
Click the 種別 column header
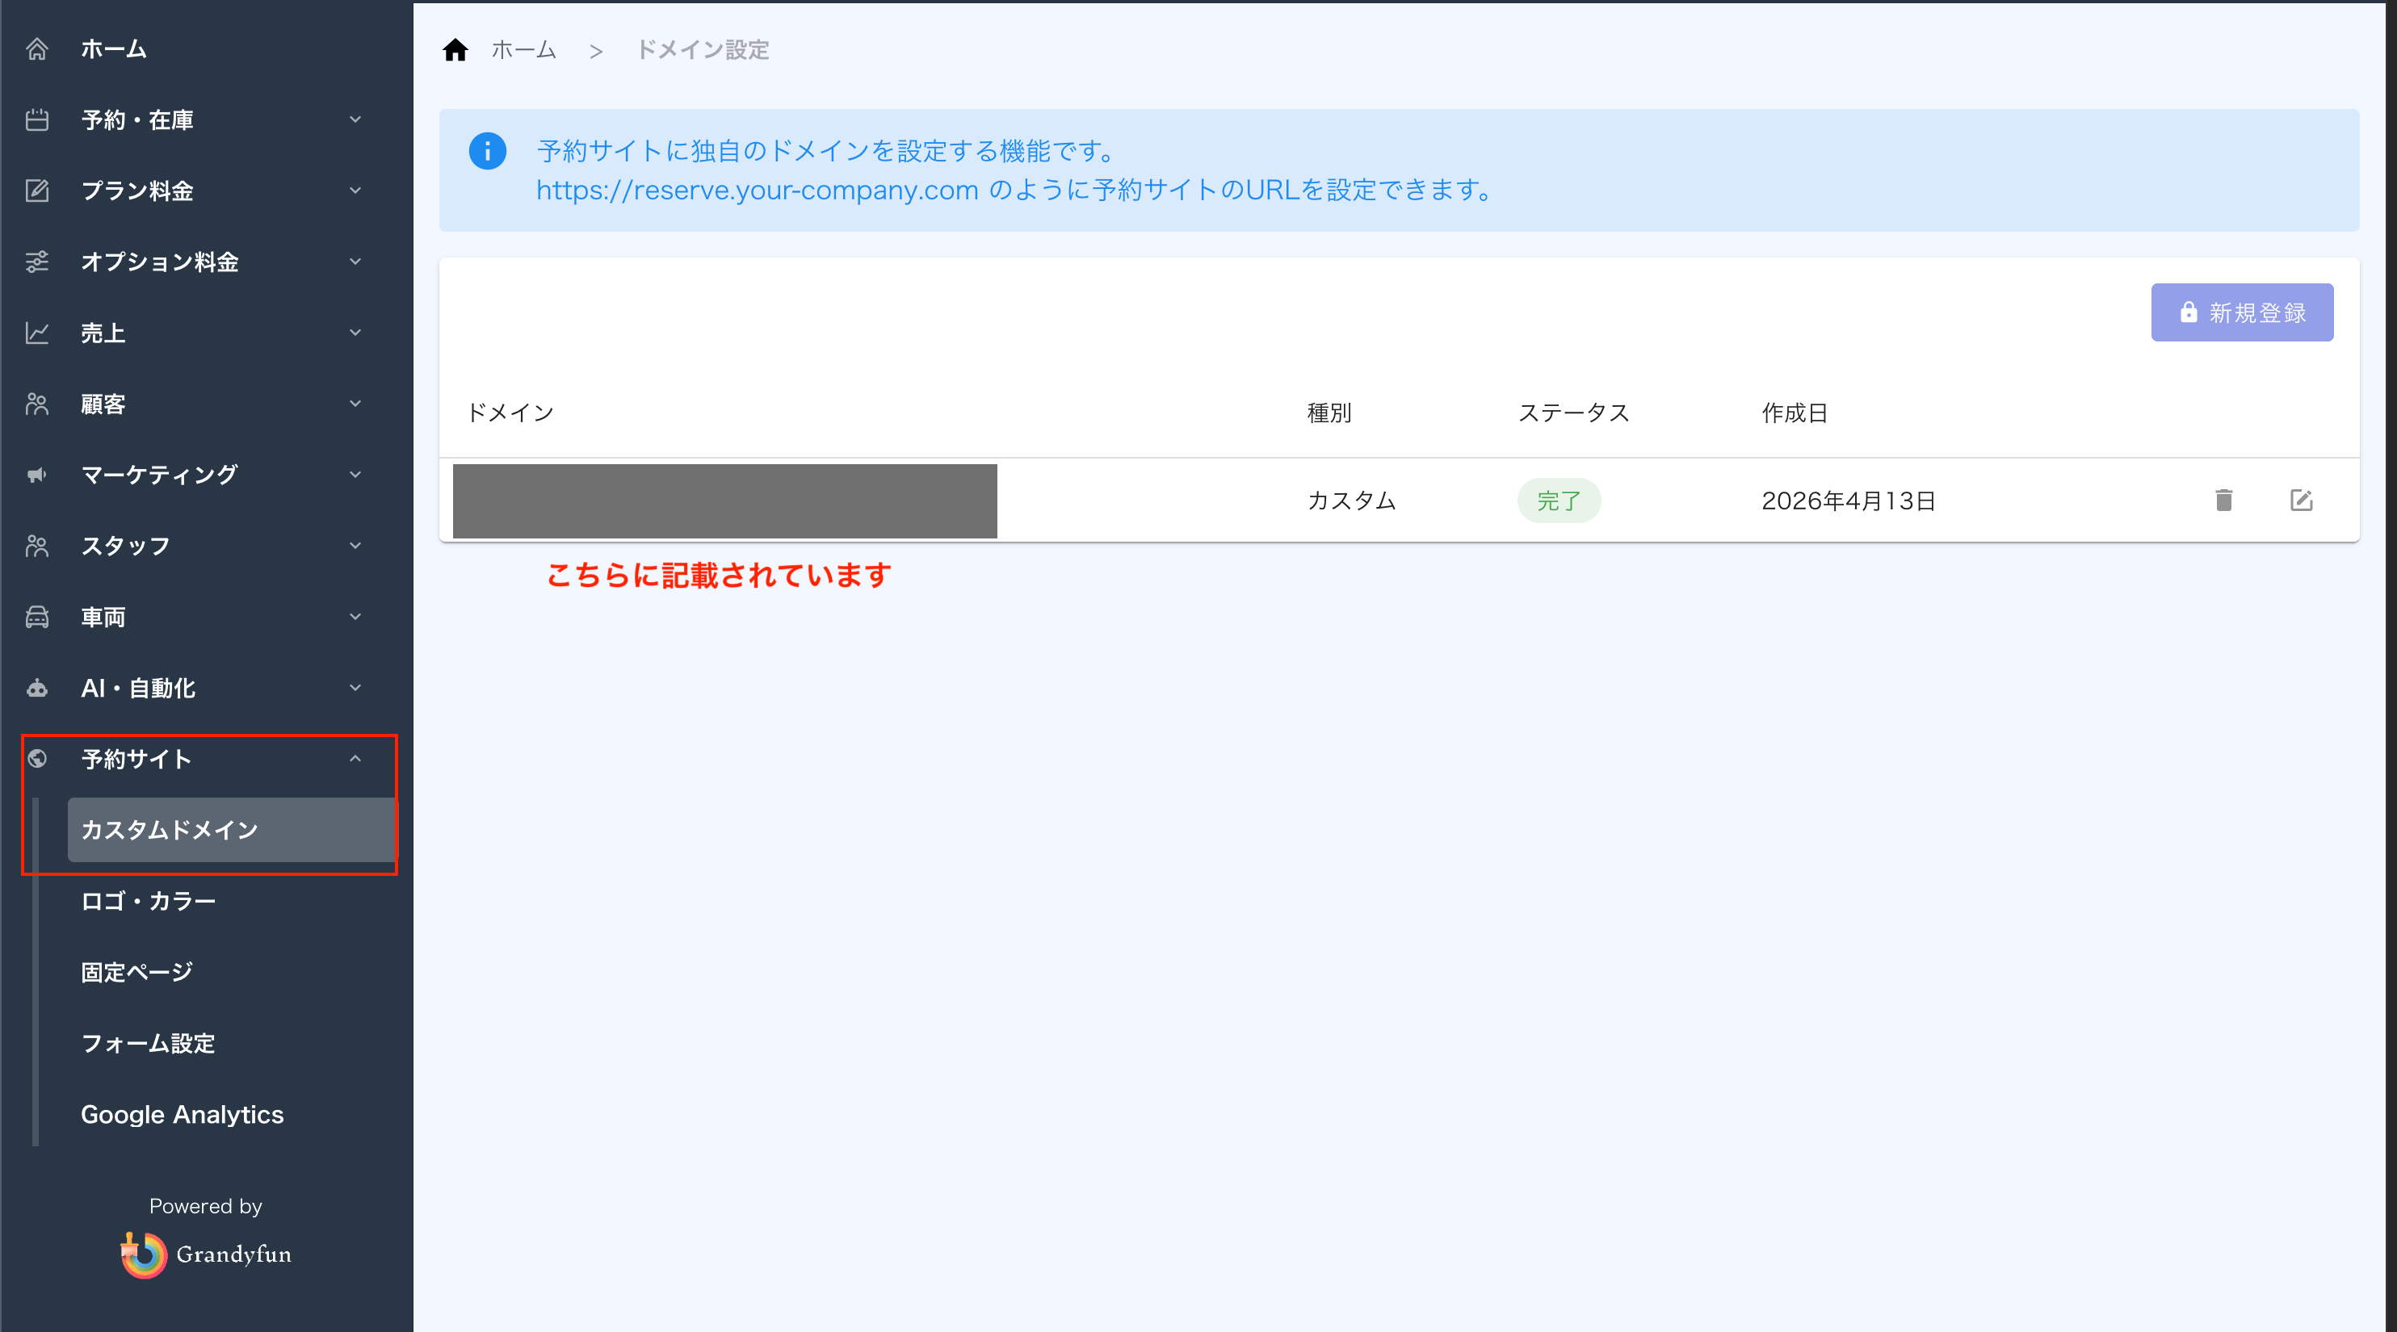1329,413
